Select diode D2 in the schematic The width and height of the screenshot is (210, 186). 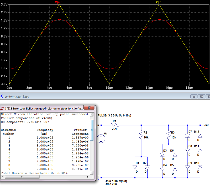pyautogui.click(x=148, y=167)
